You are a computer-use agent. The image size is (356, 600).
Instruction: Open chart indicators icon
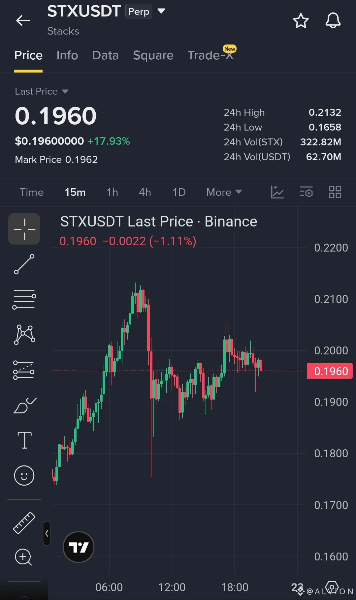point(277,192)
